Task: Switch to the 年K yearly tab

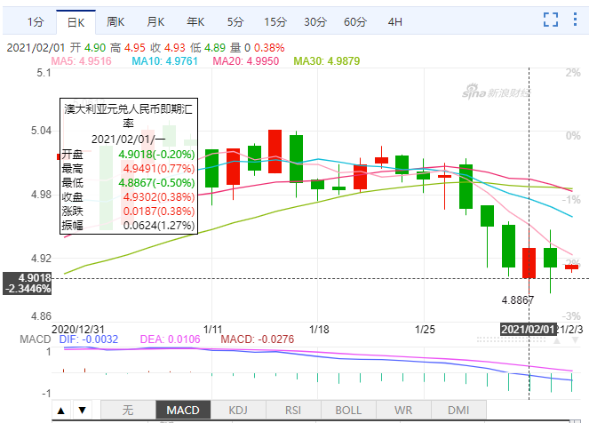Action: coord(195,22)
